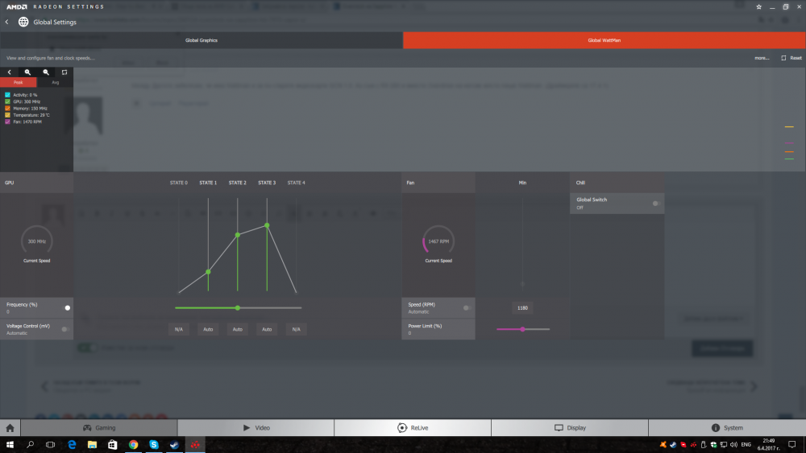Click the green GPU frequency slider handle
The width and height of the screenshot is (806, 453).
238,308
